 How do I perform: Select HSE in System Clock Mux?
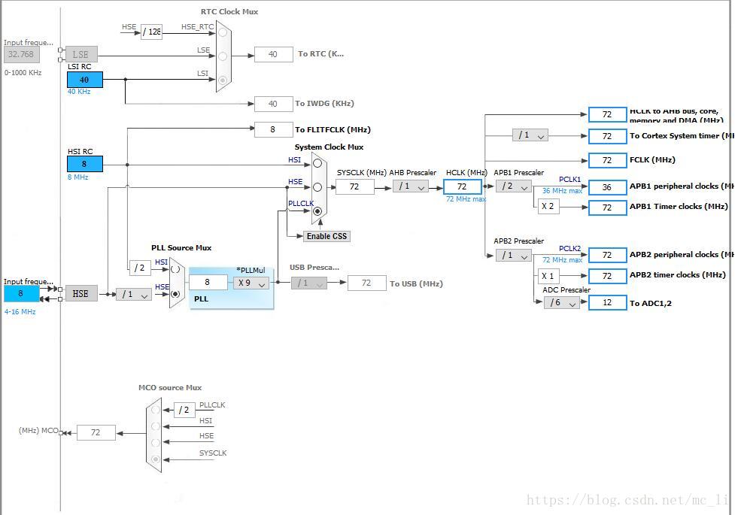point(317,187)
